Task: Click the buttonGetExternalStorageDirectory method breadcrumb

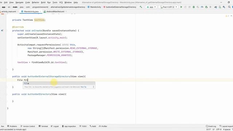Action: tap(120, 7)
